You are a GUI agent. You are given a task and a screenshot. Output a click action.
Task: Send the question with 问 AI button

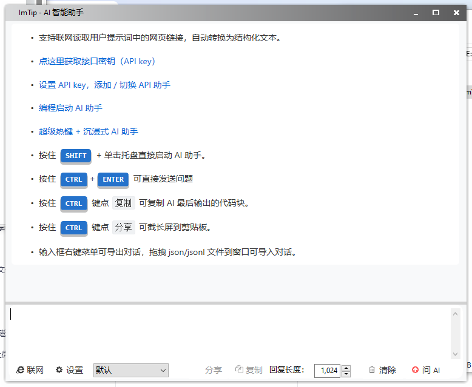(x=426, y=370)
